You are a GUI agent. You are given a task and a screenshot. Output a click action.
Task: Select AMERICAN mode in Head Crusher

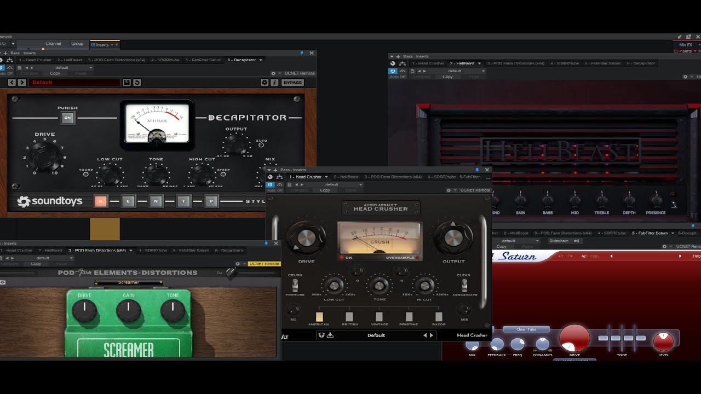pos(319,317)
